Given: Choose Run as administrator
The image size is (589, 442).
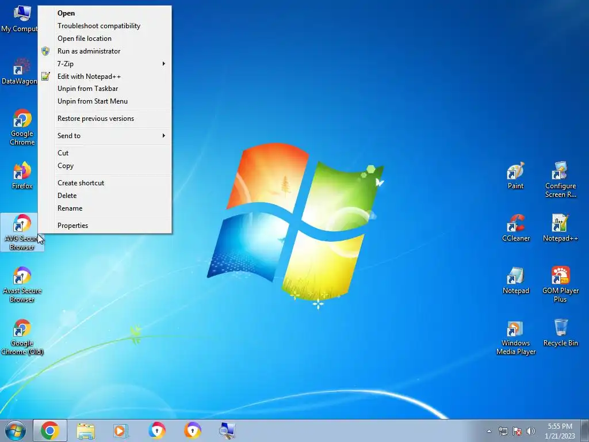Looking at the screenshot, I should pyautogui.click(x=105, y=51).
